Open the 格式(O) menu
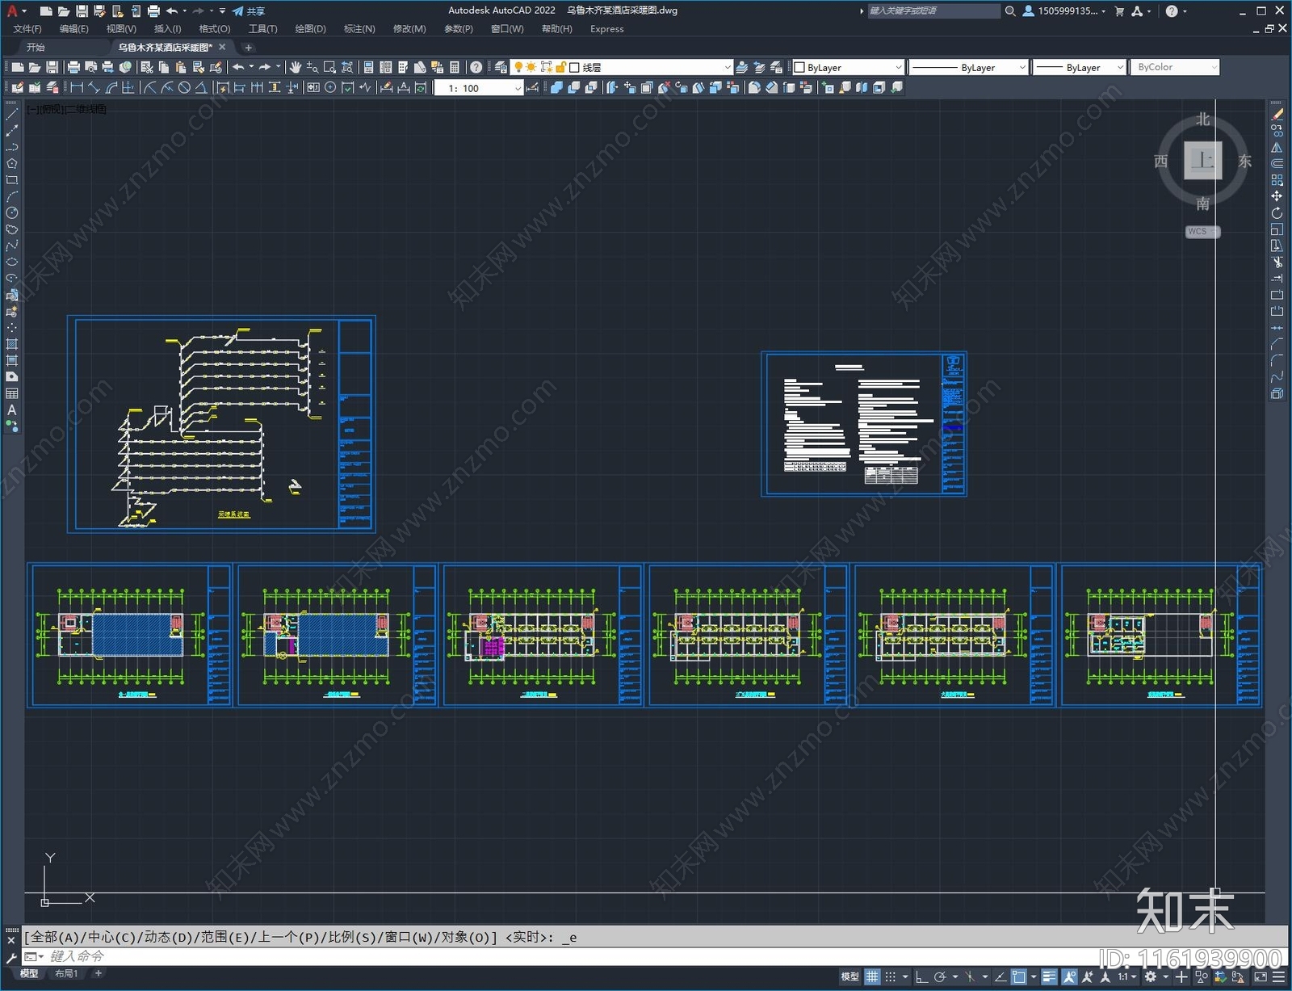The height and width of the screenshot is (991, 1292). (215, 29)
